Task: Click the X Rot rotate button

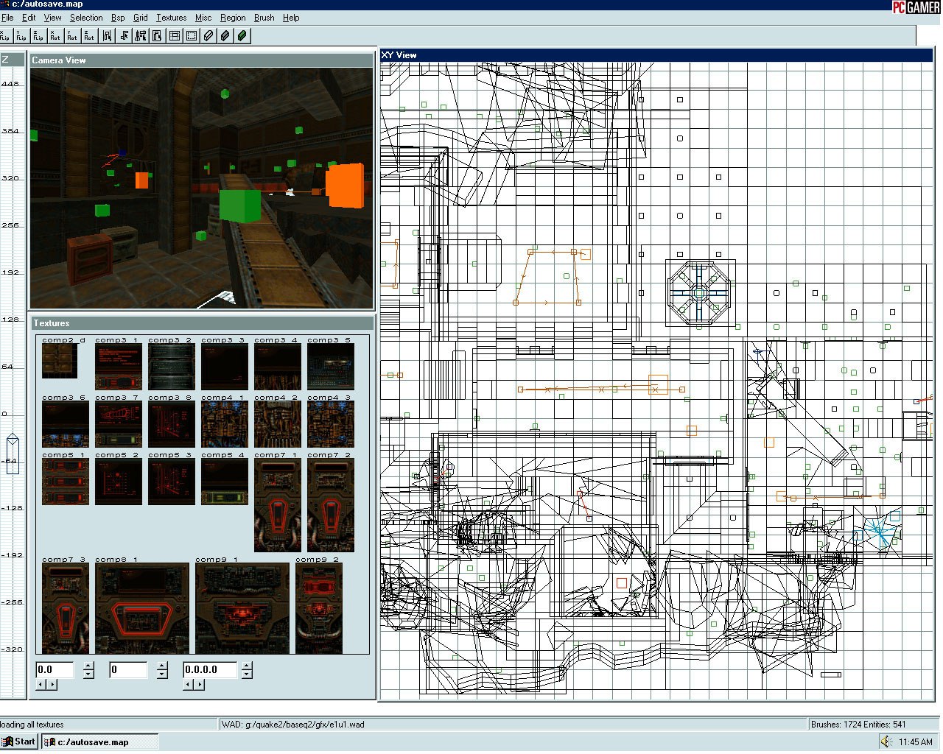Action: [x=55, y=35]
